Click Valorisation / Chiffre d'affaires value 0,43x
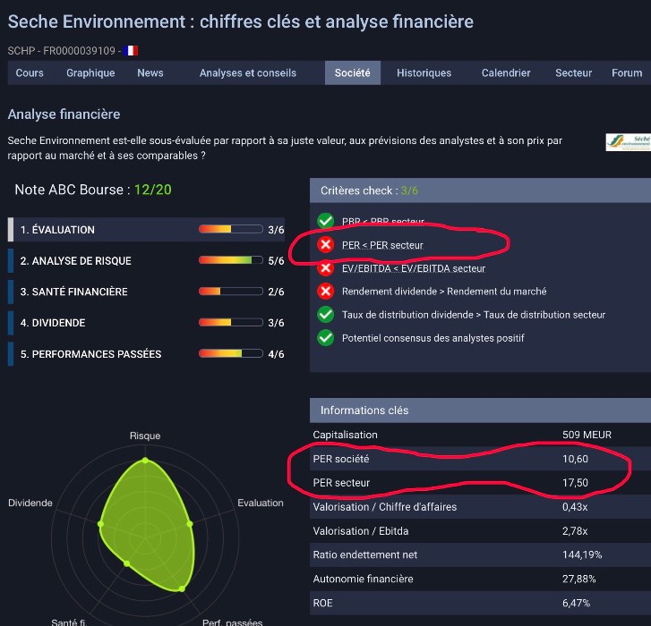 point(575,506)
